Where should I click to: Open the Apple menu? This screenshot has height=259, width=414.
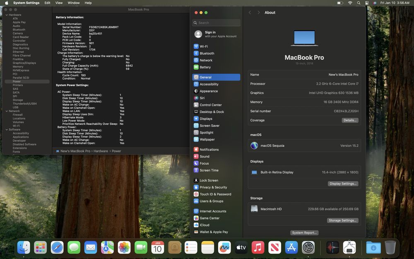click(7, 3)
